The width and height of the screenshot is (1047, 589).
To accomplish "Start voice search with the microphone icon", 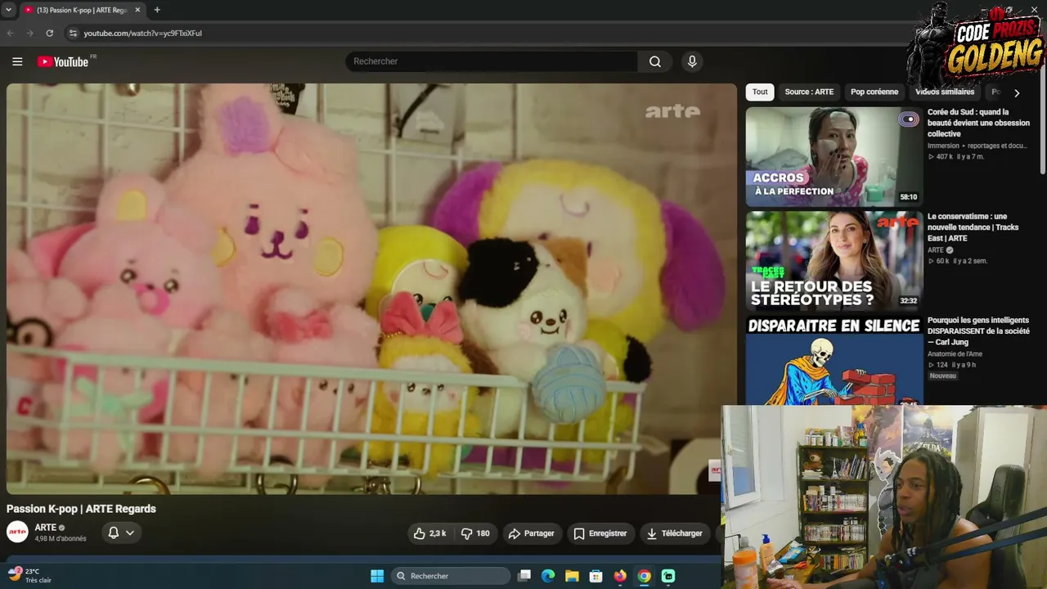I will (x=692, y=61).
